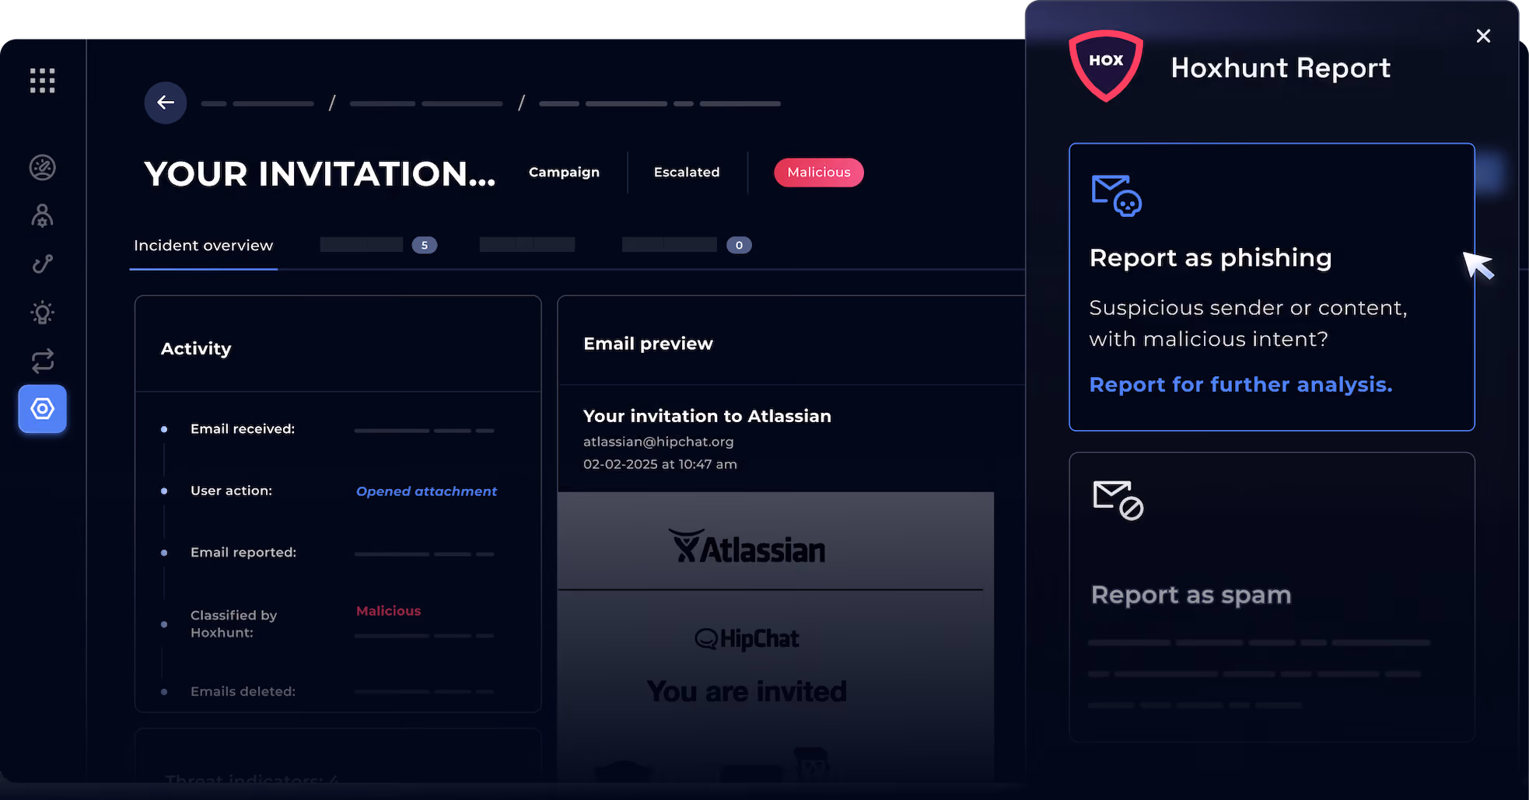The height and width of the screenshot is (800, 1529).
Task: Click the YOUR INVITATION... incident title
Action: pos(320,173)
